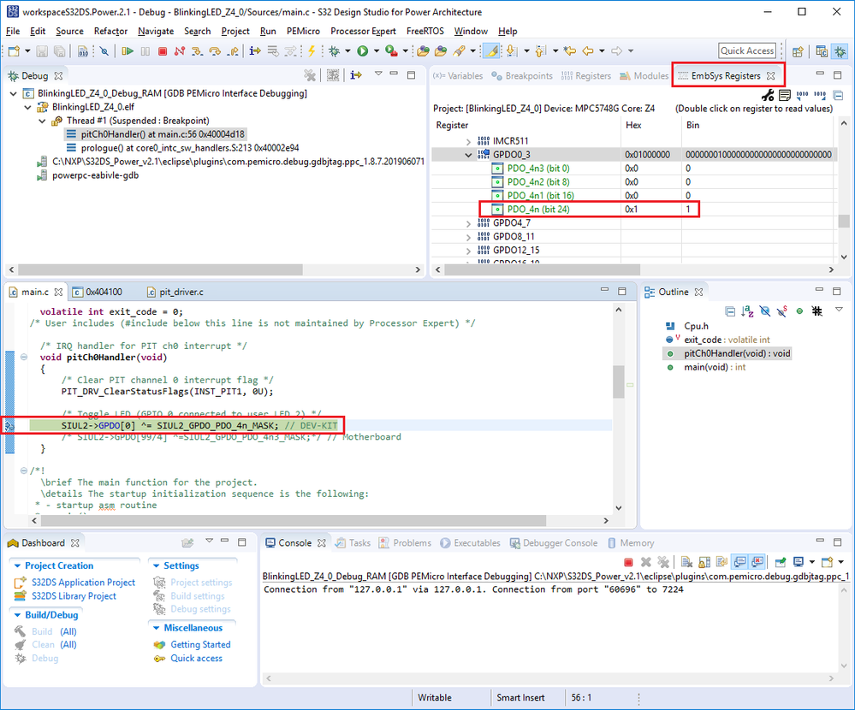Collapse the GPDO0_3 register node

point(468,155)
